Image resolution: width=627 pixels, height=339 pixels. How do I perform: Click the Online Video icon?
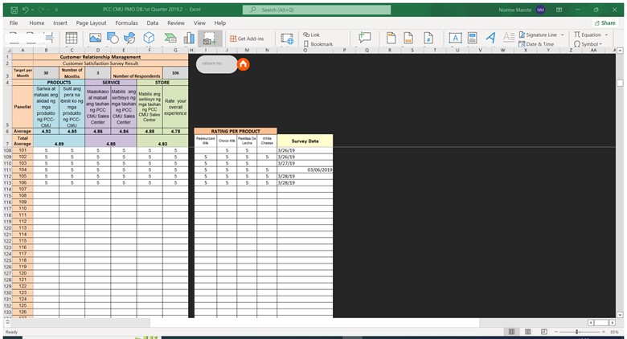point(287,39)
